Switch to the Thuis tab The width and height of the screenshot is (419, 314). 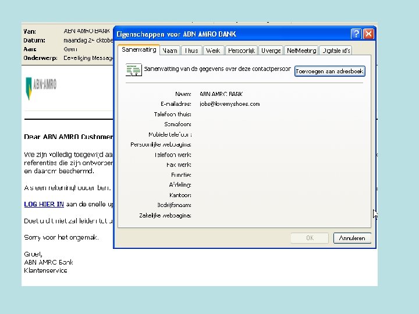coord(191,51)
